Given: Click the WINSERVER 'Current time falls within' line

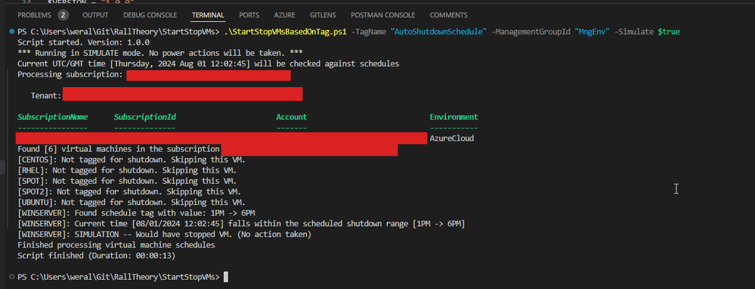Looking at the screenshot, I should 241,223.
